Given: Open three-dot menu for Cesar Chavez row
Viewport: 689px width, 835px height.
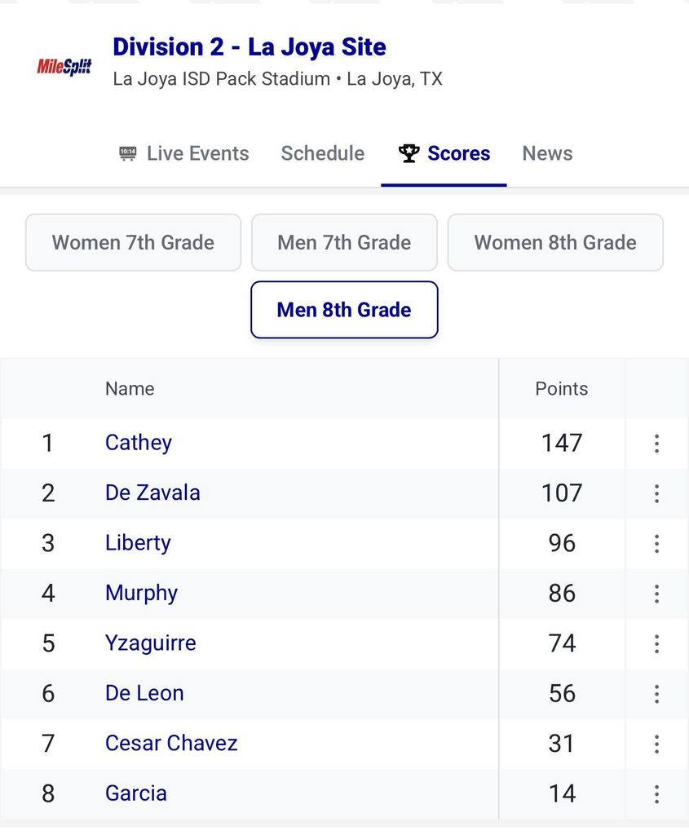Looking at the screenshot, I should pos(656,744).
